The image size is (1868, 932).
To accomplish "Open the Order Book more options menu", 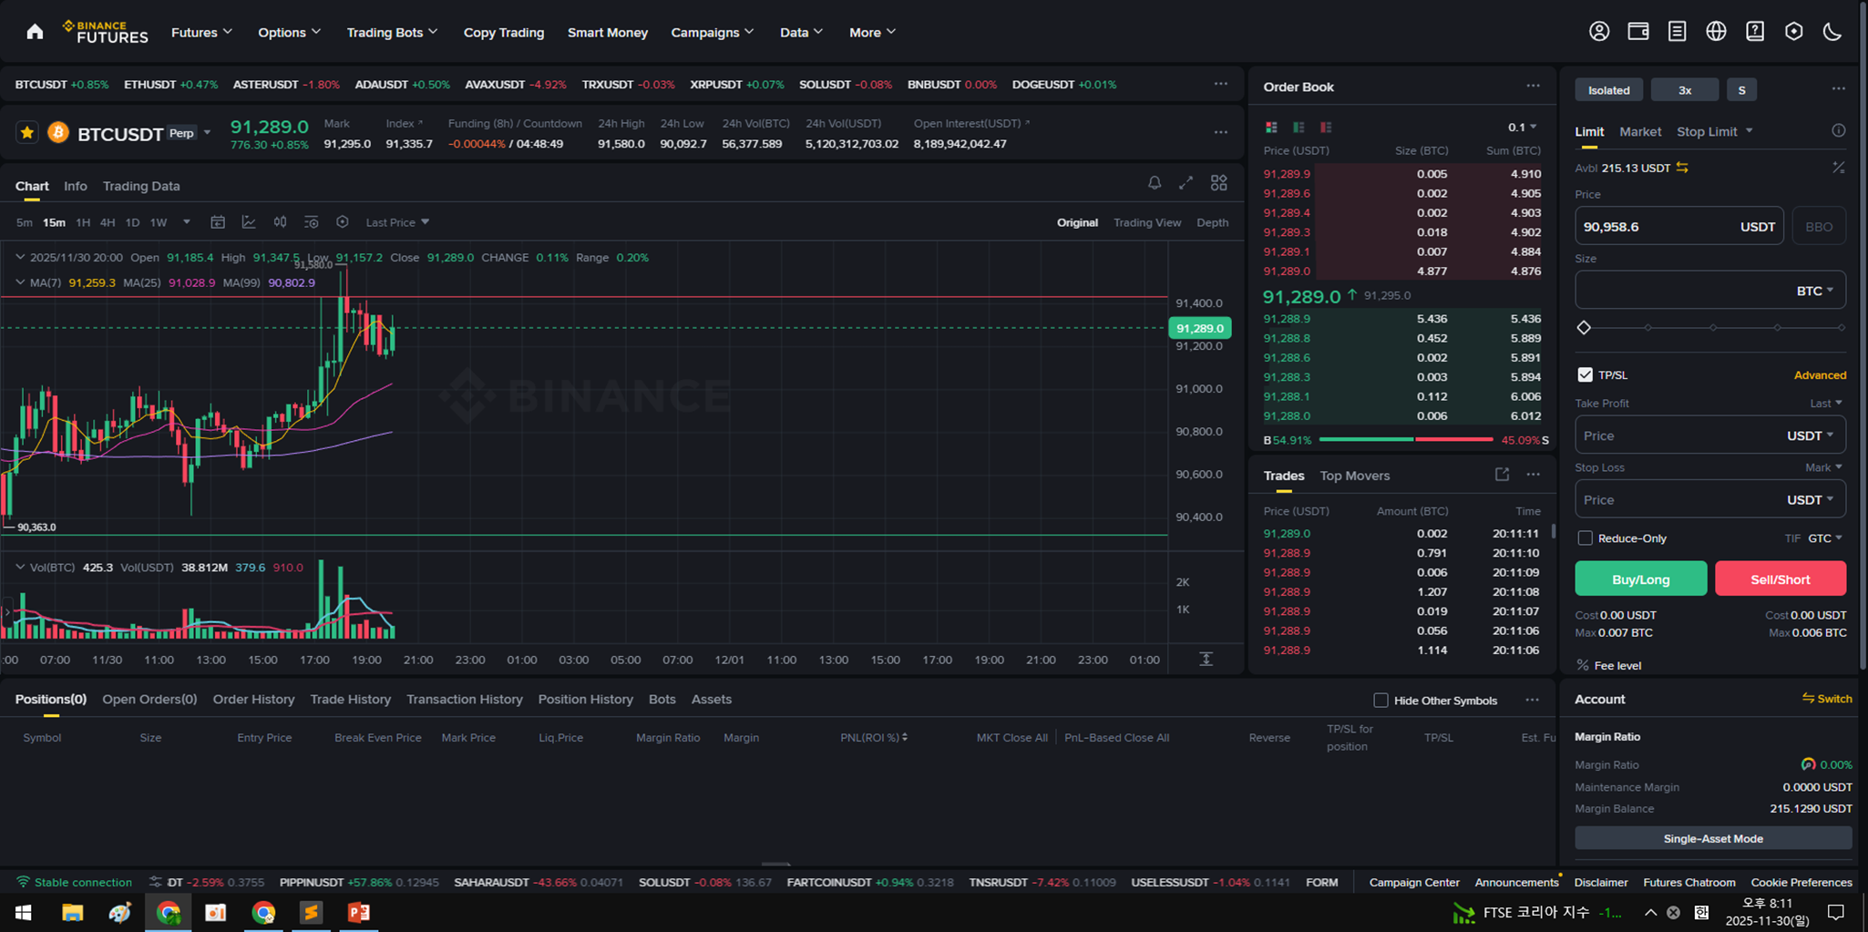I will tap(1533, 87).
